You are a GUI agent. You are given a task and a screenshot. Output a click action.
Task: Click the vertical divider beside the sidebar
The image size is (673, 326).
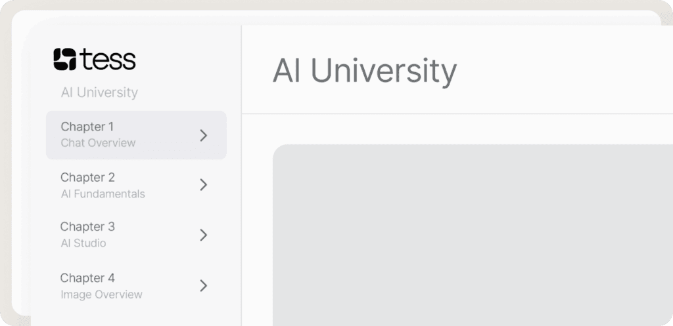click(x=242, y=176)
